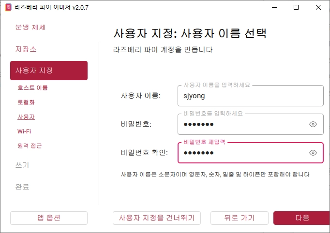Click the Raspberry Pi Imager app icon in title bar
The height and width of the screenshot is (233, 330).
pyautogui.click(x=8, y=7)
